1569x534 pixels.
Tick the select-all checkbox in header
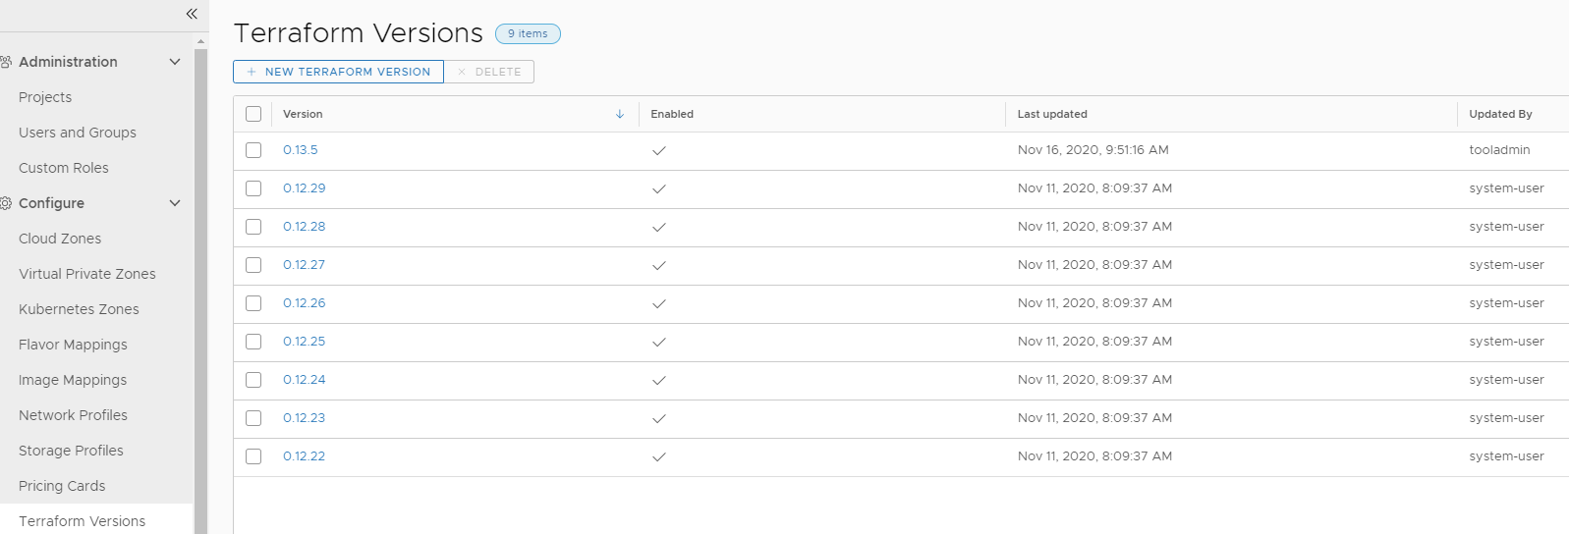pos(253,114)
